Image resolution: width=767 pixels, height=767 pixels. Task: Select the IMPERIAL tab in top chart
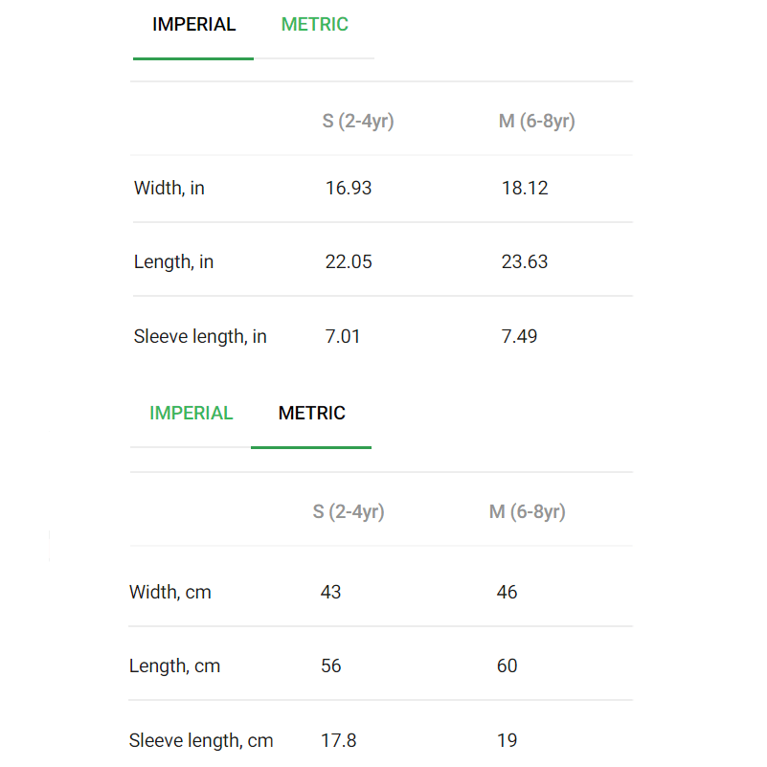193,25
